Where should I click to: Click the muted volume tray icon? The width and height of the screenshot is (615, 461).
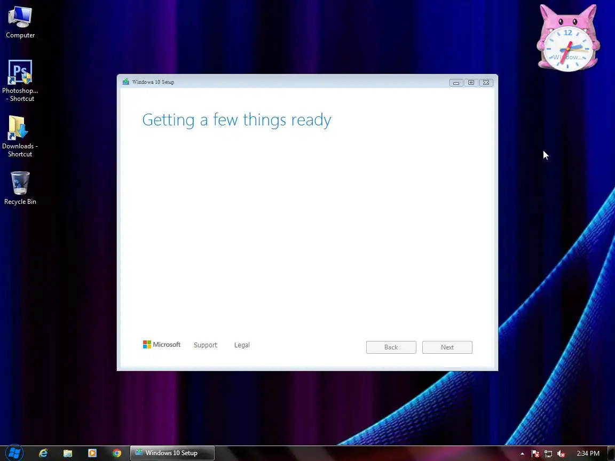pyautogui.click(x=561, y=454)
